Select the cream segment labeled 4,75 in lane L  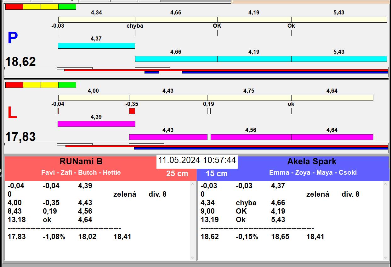249,98
